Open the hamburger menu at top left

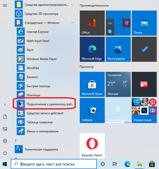[x=5, y=5]
